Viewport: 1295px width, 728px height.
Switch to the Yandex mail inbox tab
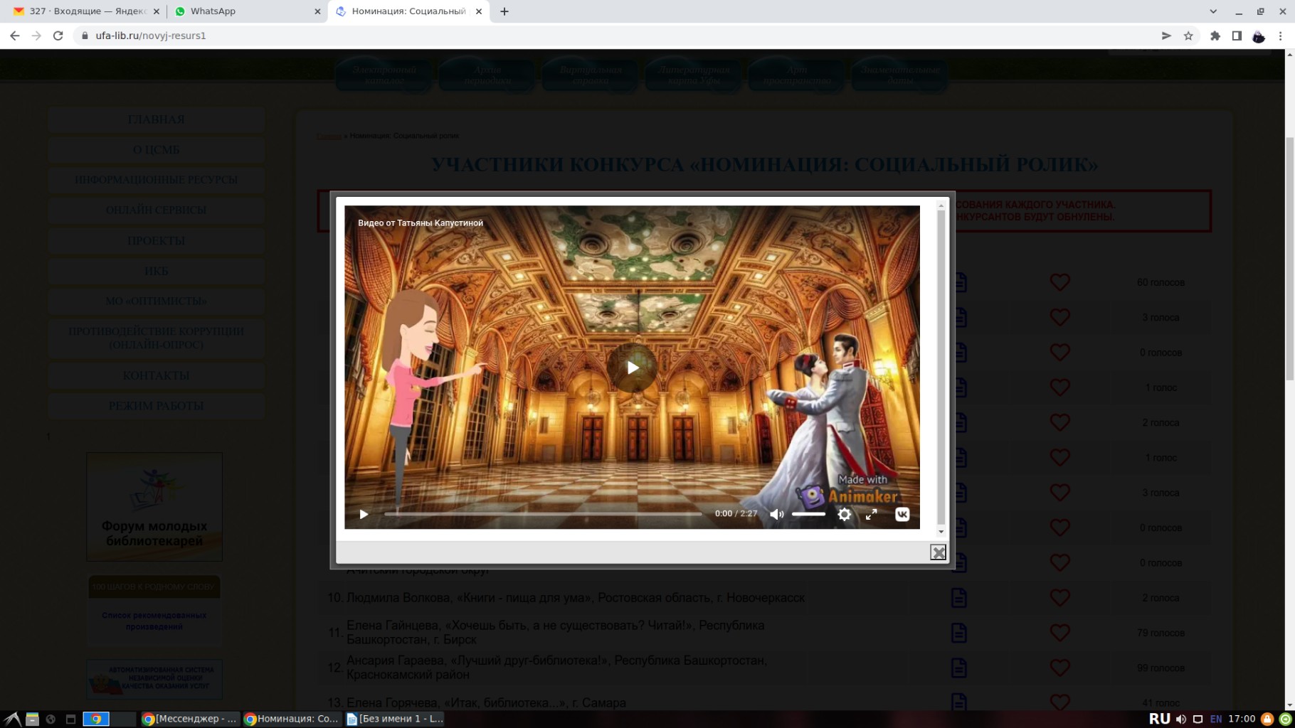tap(85, 11)
